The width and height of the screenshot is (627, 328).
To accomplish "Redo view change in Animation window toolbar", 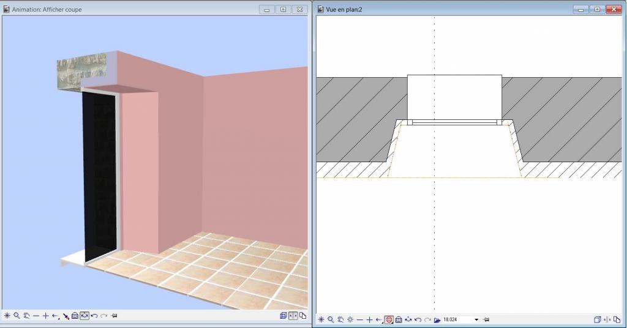I will pyautogui.click(x=104, y=316).
